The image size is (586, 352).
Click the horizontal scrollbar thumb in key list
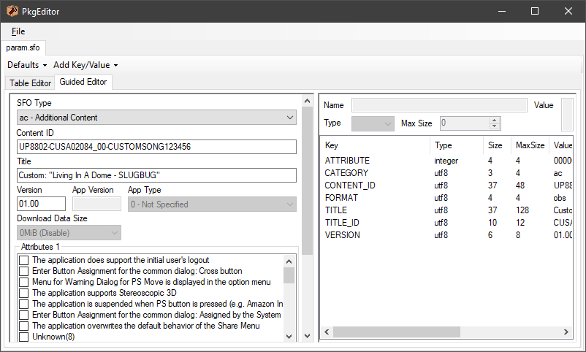tap(397, 332)
